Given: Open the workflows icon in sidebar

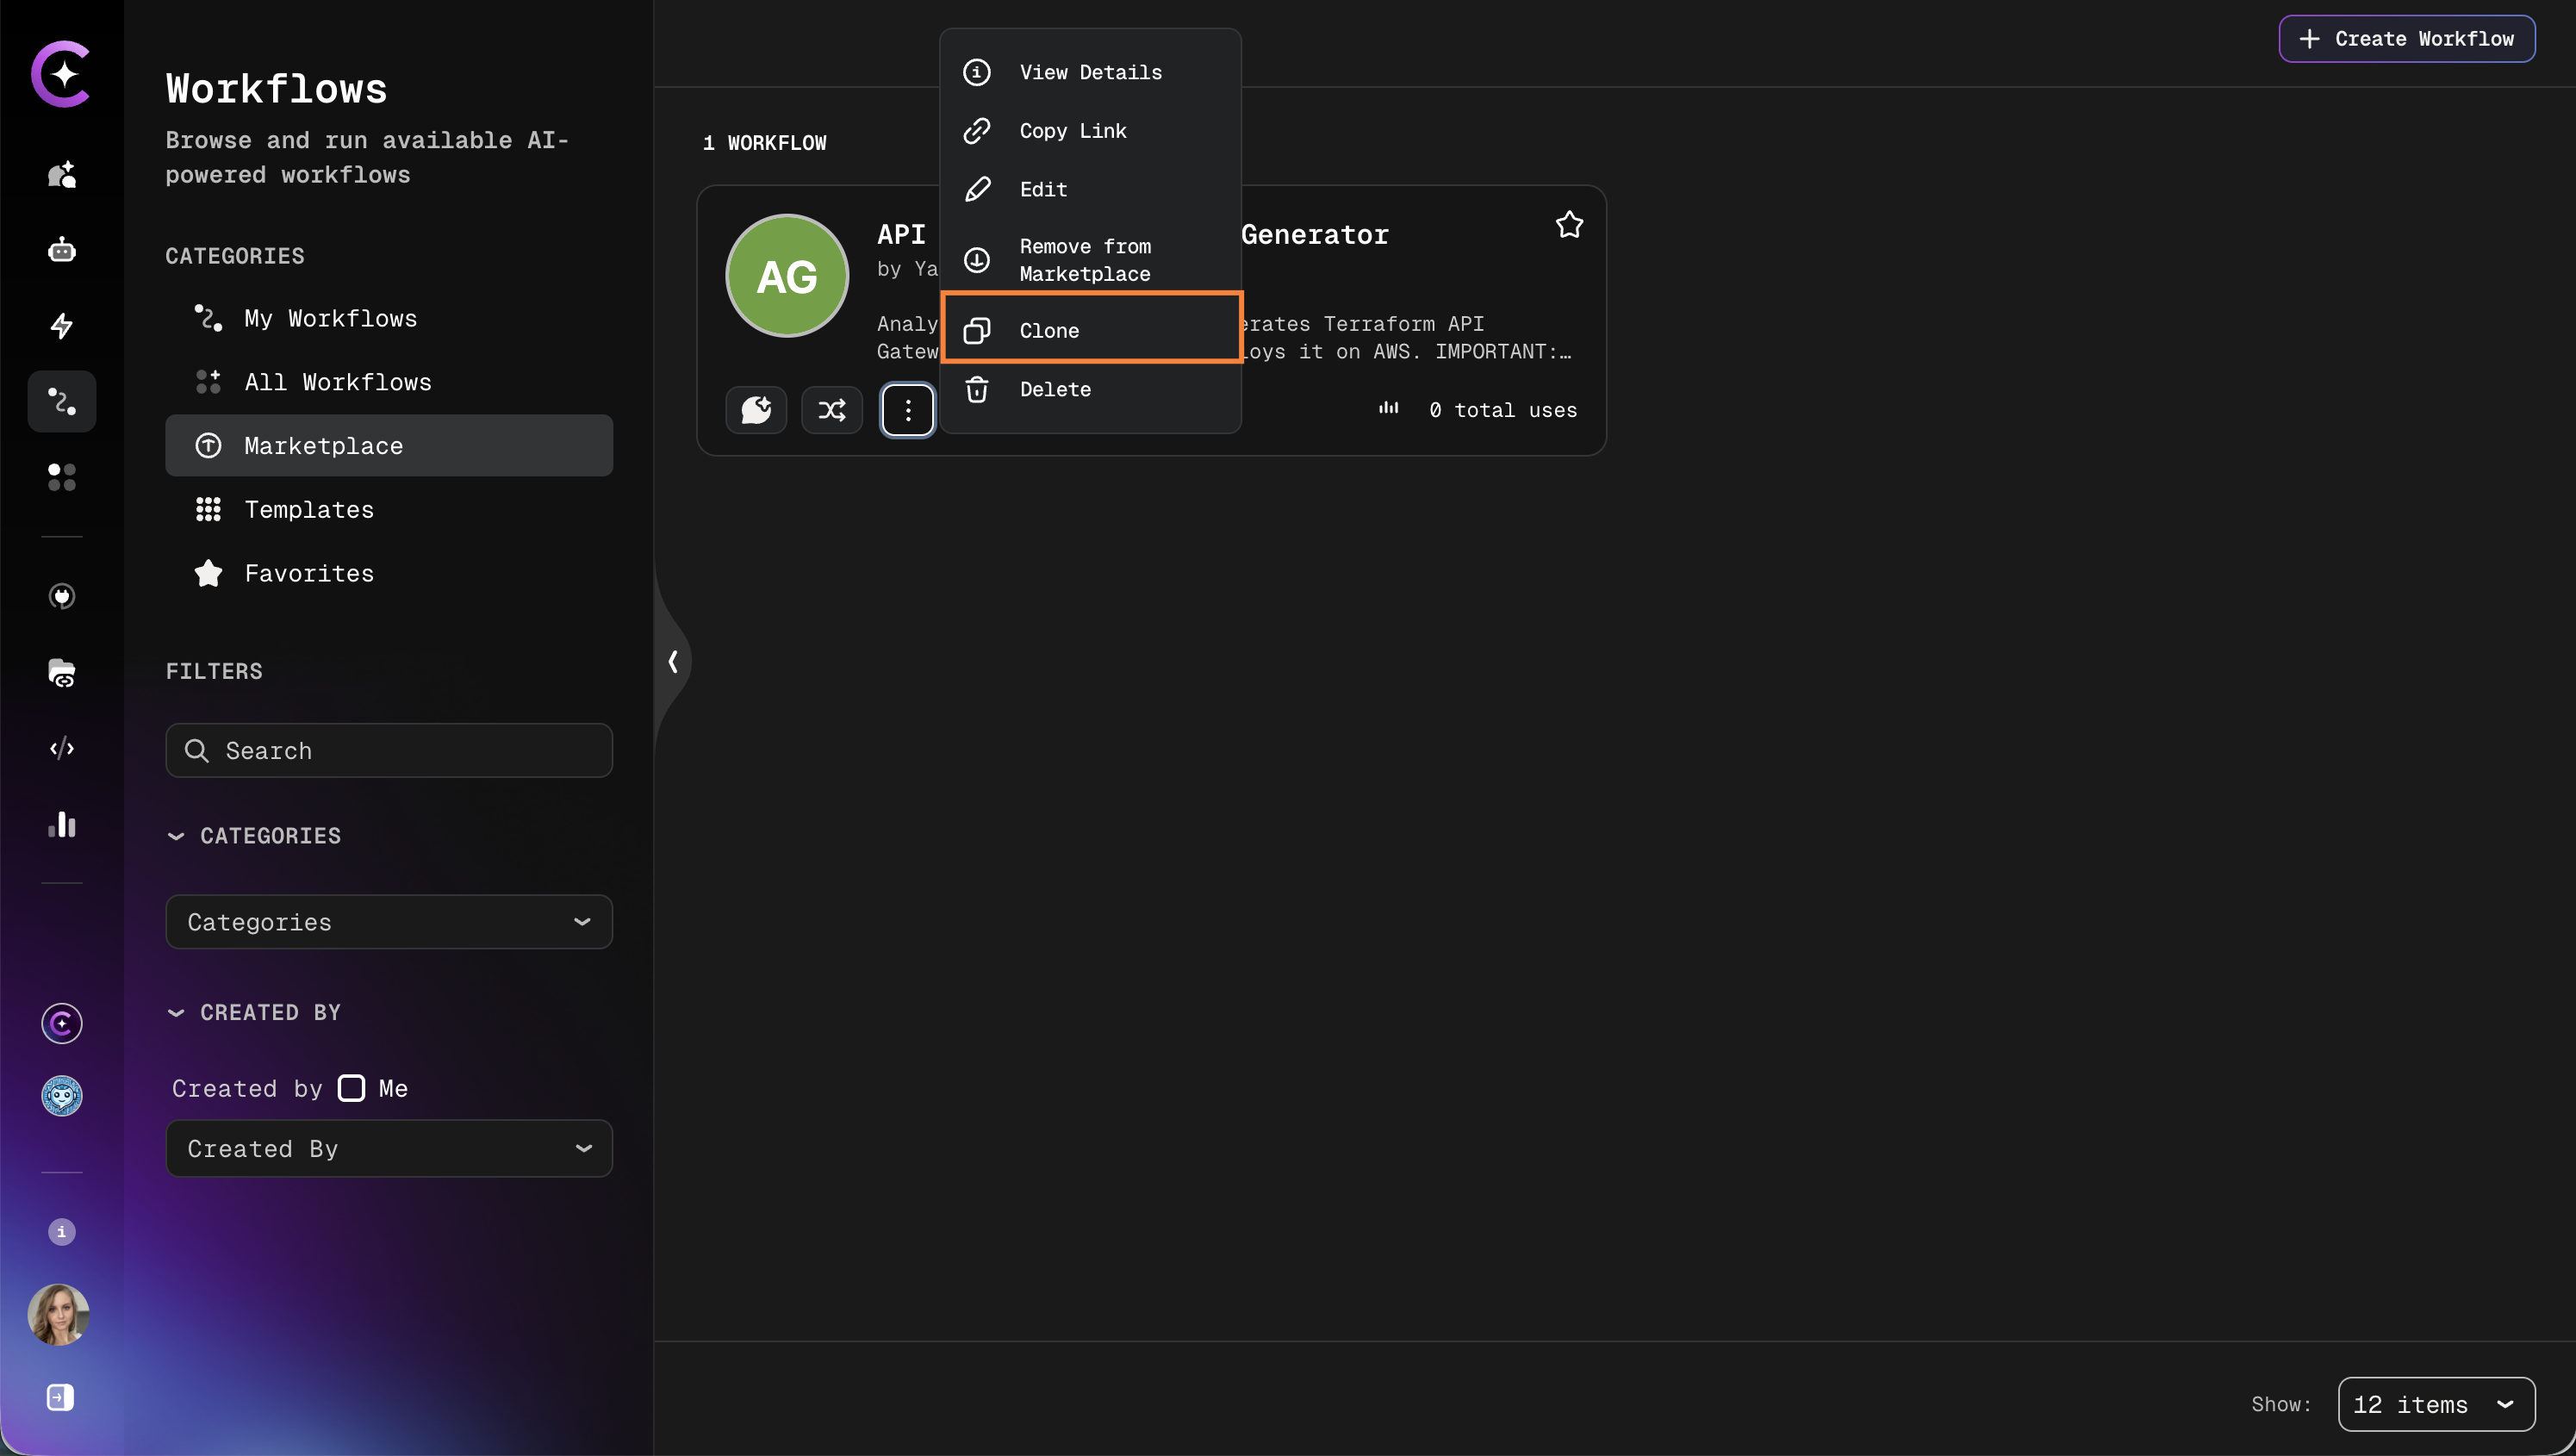Looking at the screenshot, I should coord(62,401).
